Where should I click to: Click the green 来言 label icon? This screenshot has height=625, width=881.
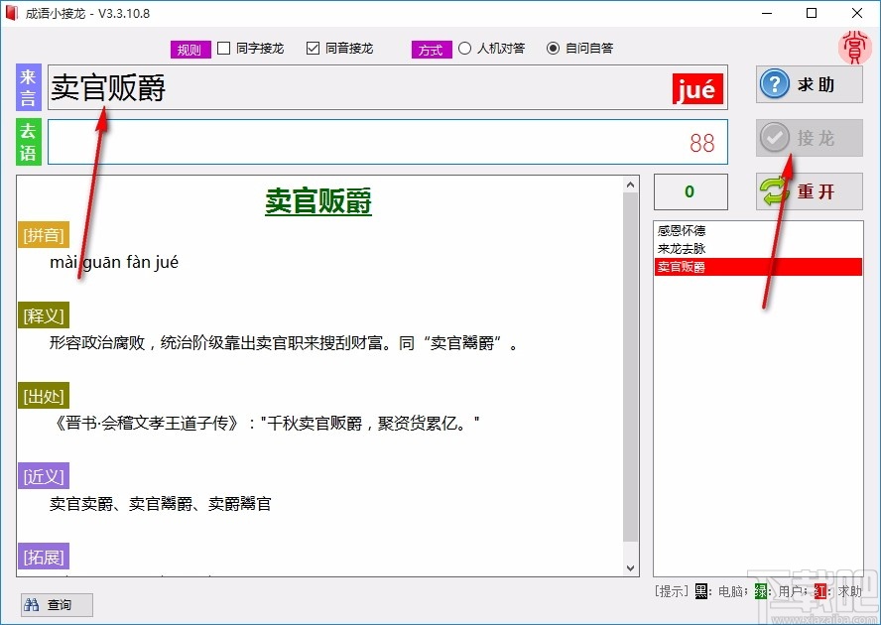(x=28, y=88)
